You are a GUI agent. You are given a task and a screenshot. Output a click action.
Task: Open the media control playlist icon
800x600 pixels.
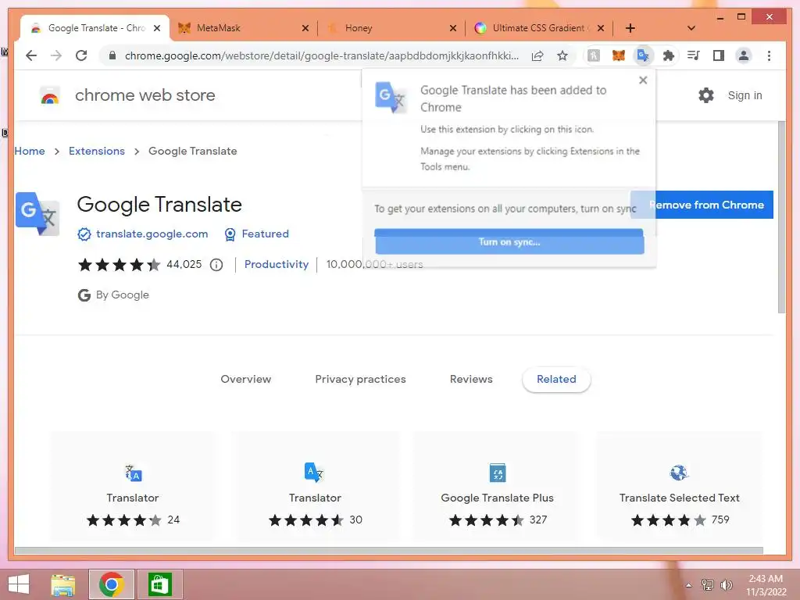[694, 55]
